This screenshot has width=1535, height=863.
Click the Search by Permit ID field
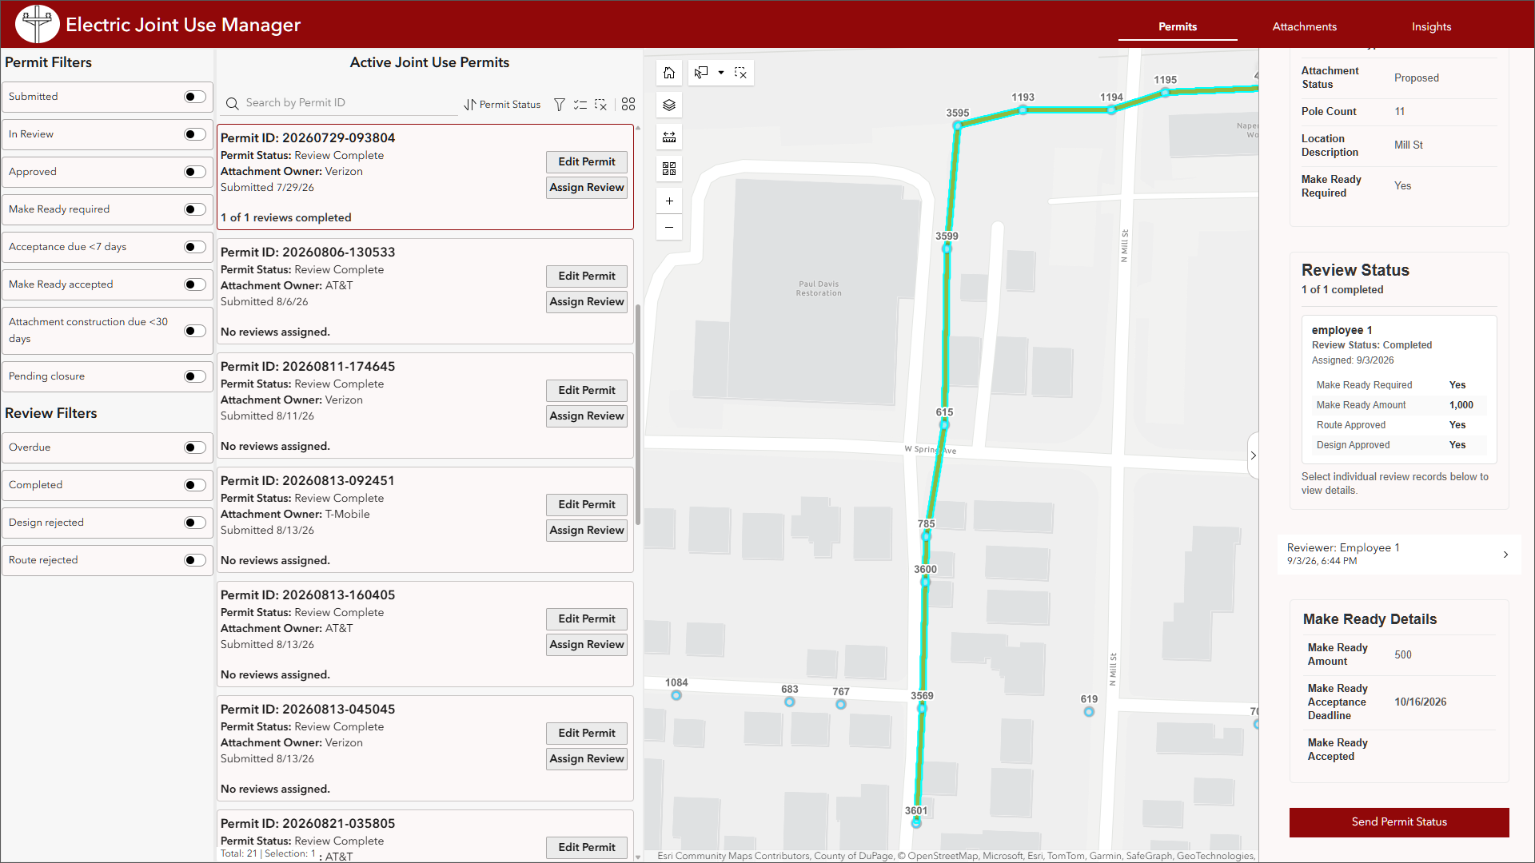(x=349, y=103)
